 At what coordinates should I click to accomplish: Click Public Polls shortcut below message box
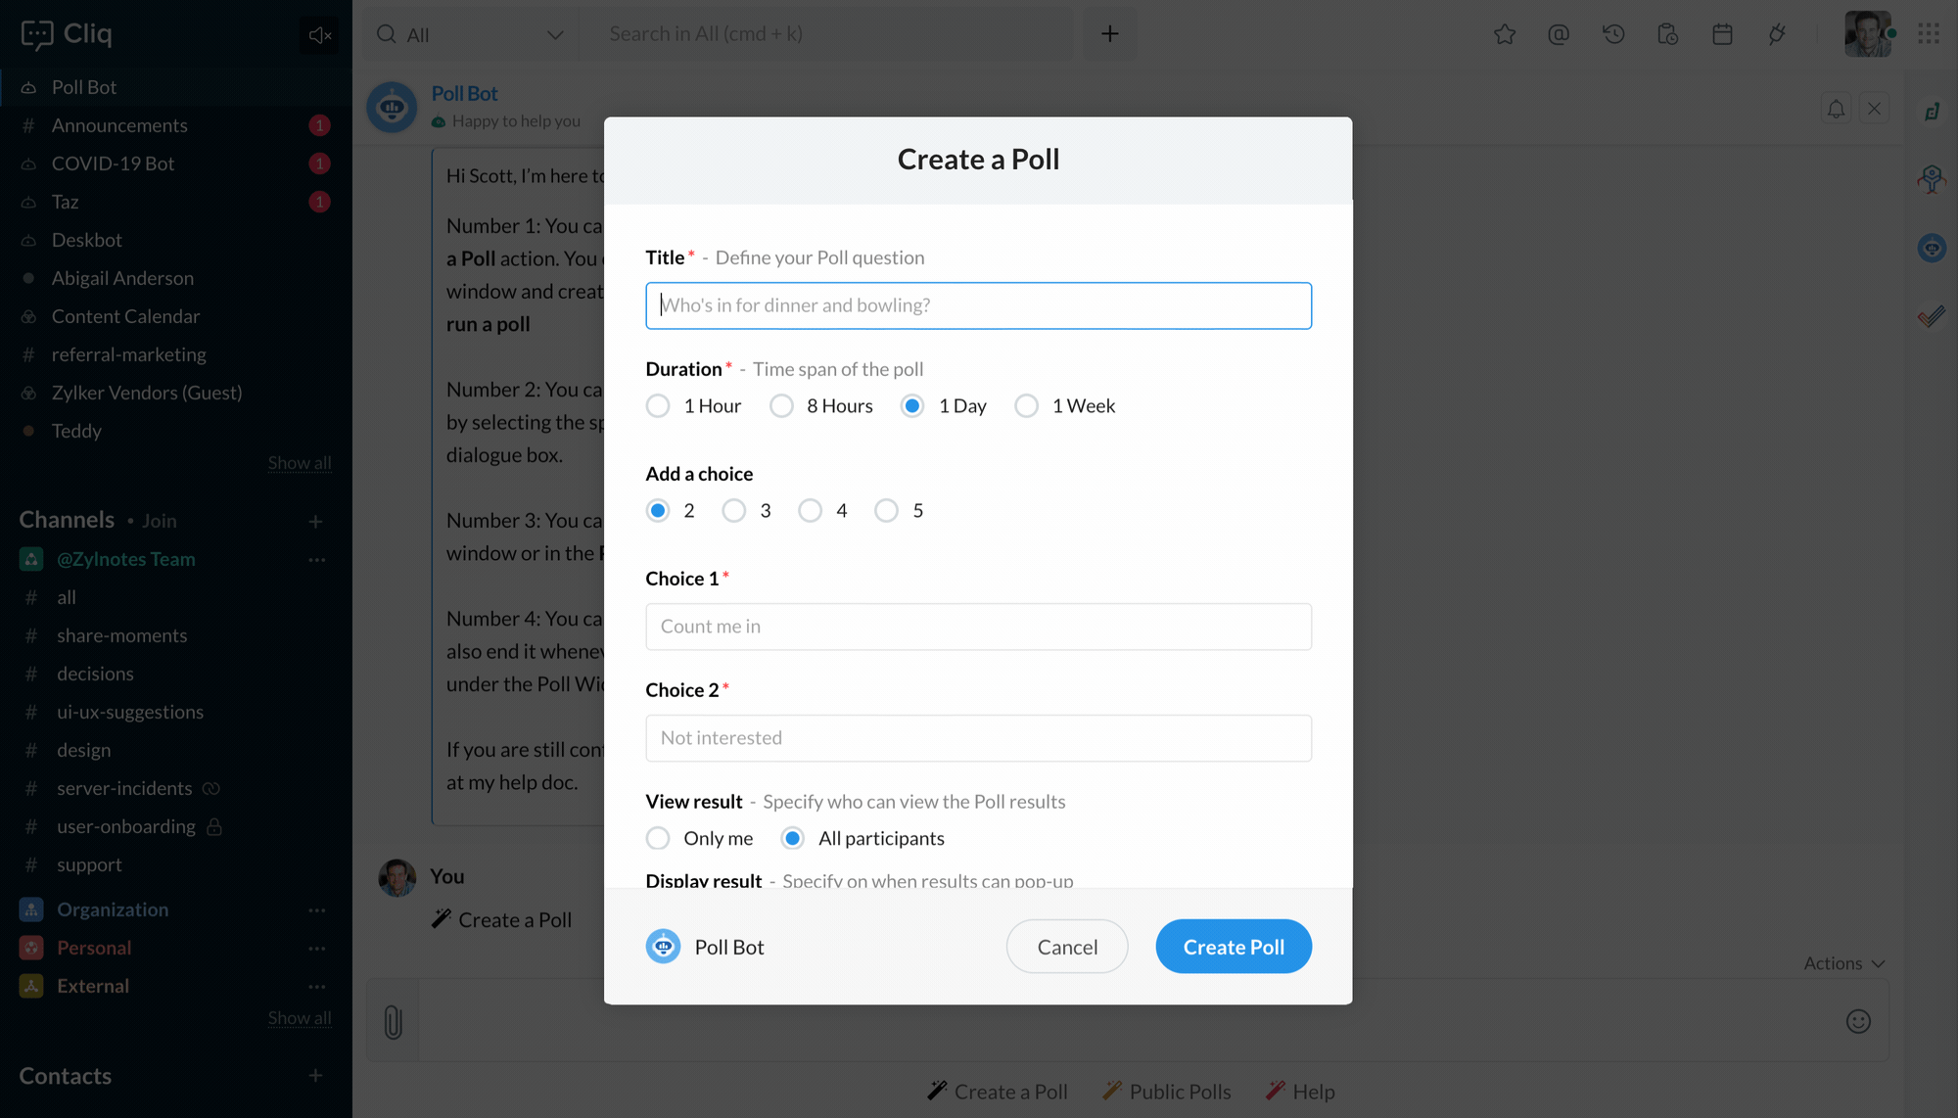(x=1166, y=1092)
